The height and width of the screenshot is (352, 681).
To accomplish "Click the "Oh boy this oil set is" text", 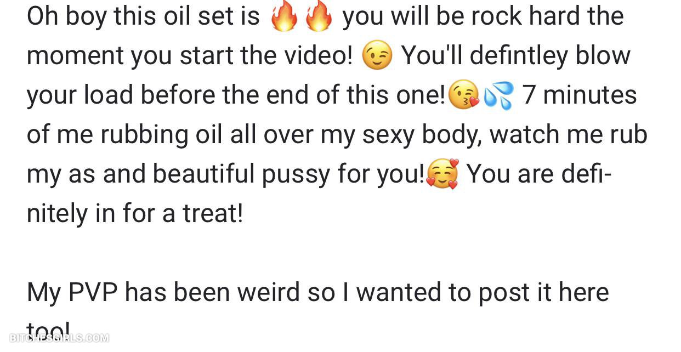I will 143,16.
